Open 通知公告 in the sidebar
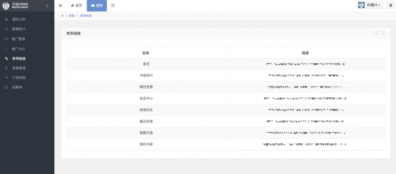Screen dimensions: 396x174 click(x=27, y=19)
